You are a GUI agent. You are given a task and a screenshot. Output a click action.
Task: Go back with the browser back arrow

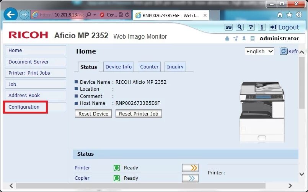(11, 14)
